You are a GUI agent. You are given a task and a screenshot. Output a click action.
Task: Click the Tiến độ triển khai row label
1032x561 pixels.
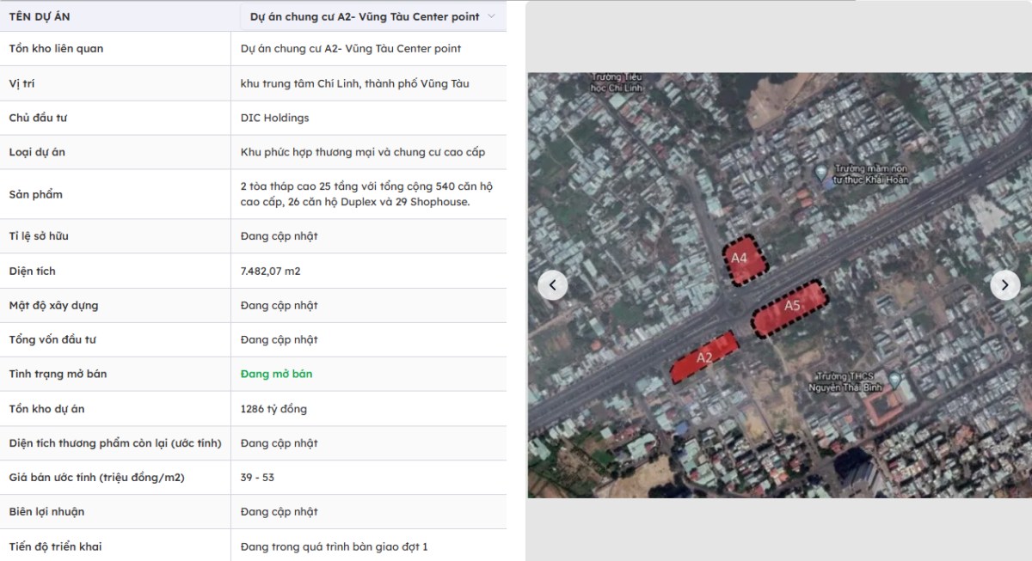(x=56, y=546)
